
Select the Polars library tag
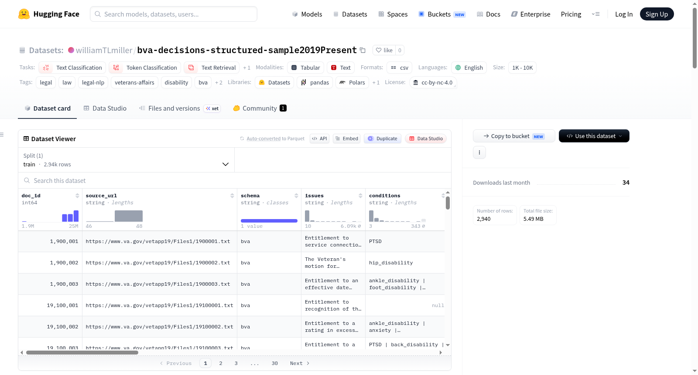pyautogui.click(x=352, y=82)
